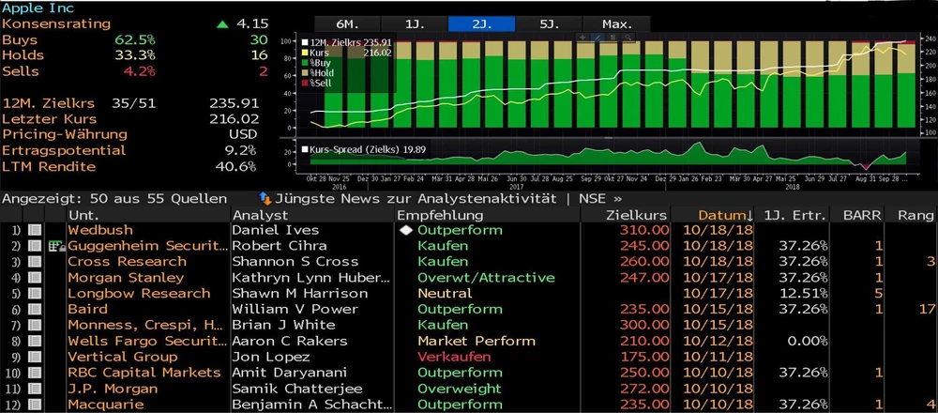Click the Kurs yellow legend swatch
The image size is (938, 413).
[x=306, y=53]
